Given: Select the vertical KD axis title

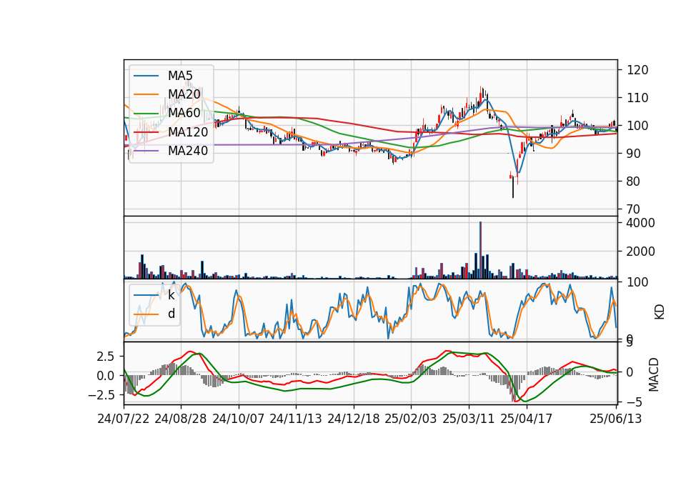Looking at the screenshot, I should tap(660, 312).
